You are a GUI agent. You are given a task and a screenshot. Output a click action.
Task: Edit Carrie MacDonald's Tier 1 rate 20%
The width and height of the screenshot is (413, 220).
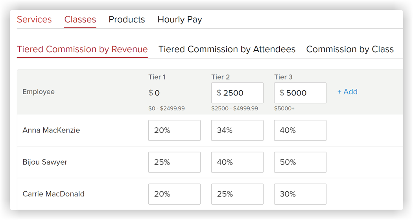pos(174,194)
